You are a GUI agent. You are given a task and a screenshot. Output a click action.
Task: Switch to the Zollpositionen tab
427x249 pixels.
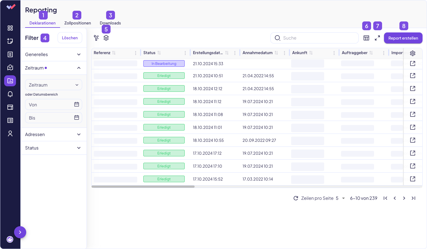click(x=77, y=23)
